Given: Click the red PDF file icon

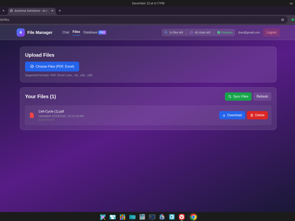Looking at the screenshot, I should tap(32, 115).
